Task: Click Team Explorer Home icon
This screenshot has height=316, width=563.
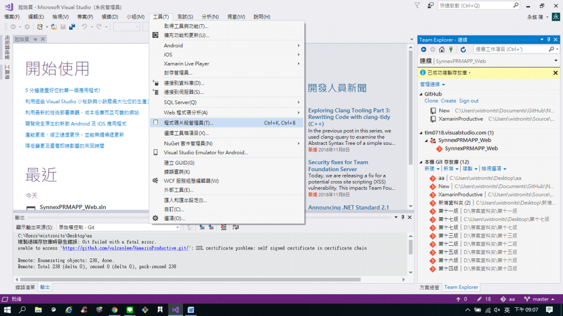Action: (441, 49)
